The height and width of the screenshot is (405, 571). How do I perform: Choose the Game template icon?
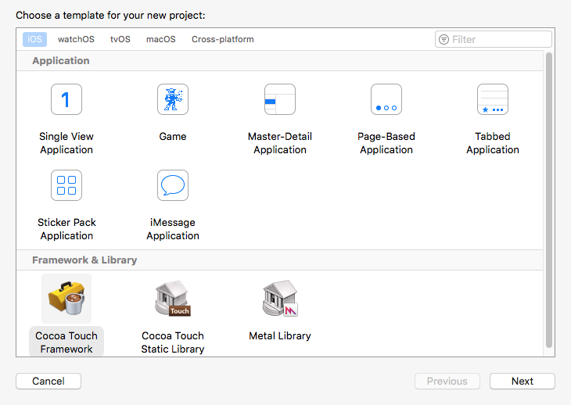point(173,99)
